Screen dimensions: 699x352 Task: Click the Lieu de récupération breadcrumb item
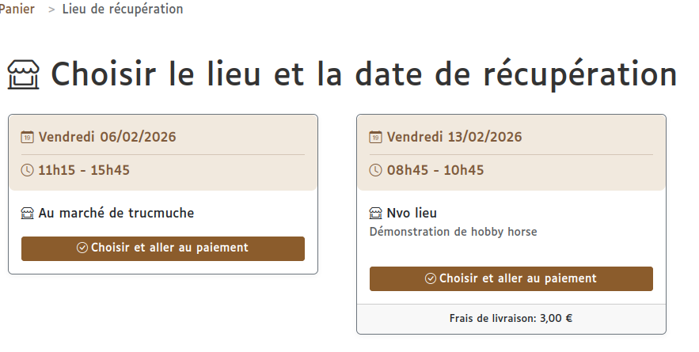(x=122, y=9)
